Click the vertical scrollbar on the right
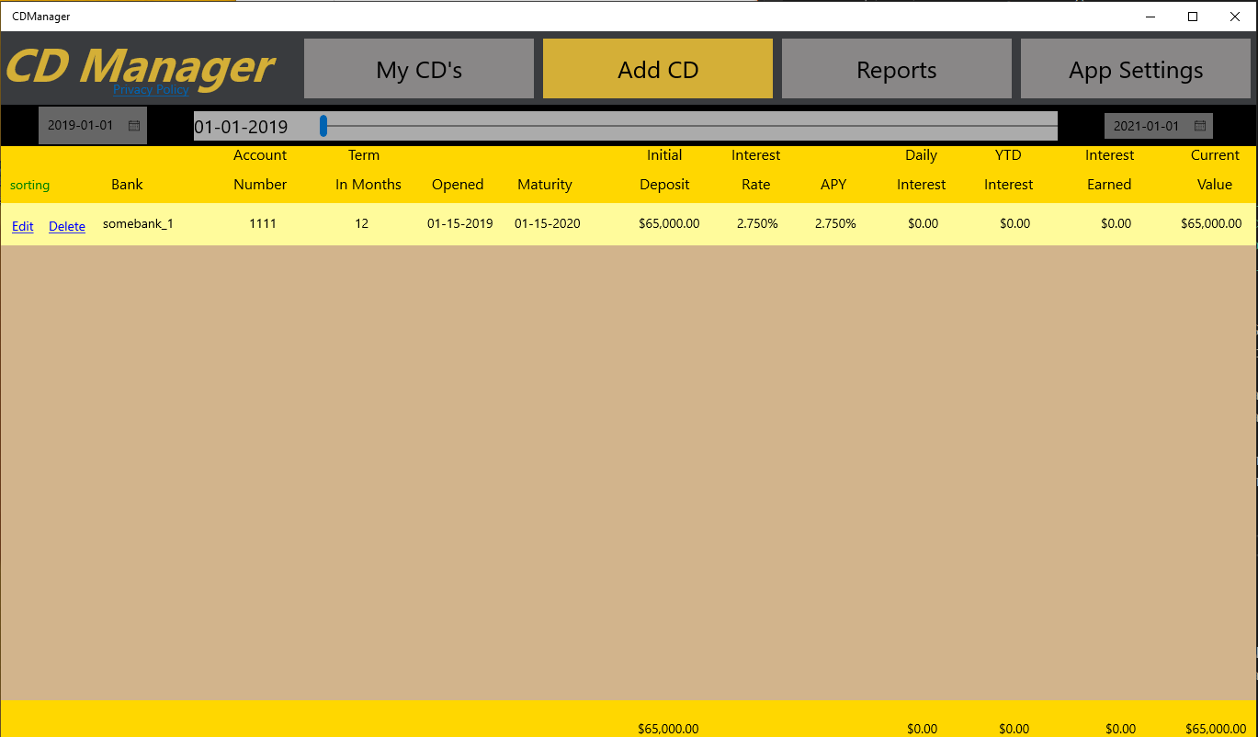Screen dimensions: 1258x737 1252,368
